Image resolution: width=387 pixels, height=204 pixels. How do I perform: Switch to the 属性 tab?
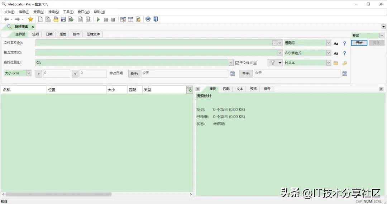pyautogui.click(x=63, y=34)
